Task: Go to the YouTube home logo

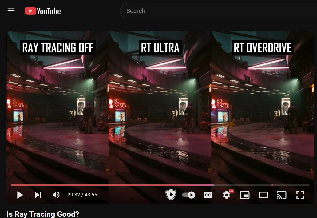Action: [x=43, y=11]
